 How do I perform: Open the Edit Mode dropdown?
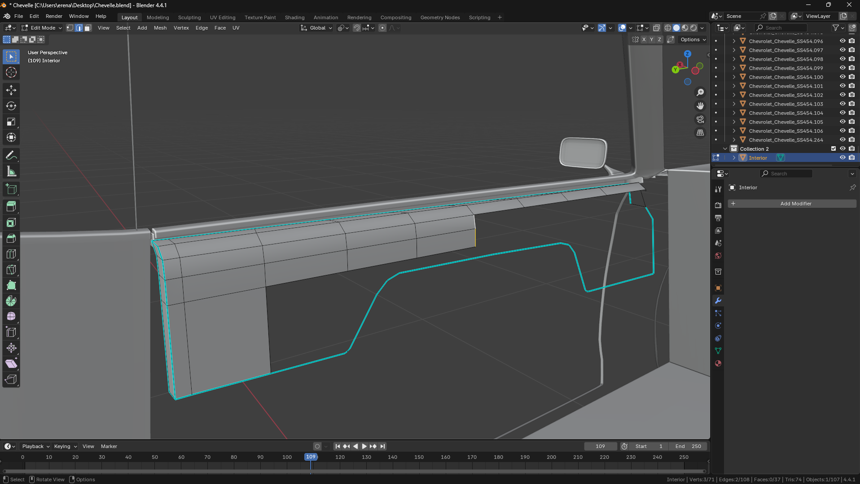pos(42,28)
